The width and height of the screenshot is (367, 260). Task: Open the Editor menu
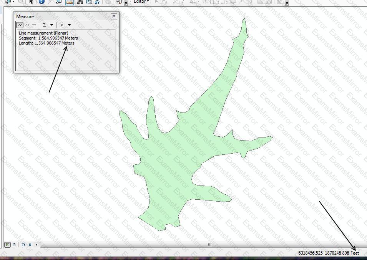pos(141,2)
